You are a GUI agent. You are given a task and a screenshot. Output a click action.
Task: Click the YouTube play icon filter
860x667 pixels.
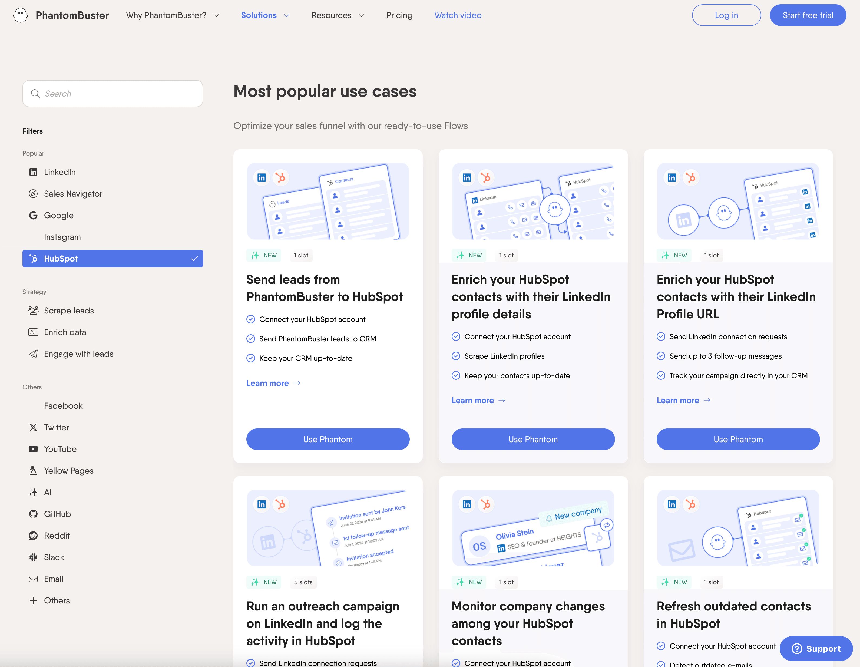34,449
